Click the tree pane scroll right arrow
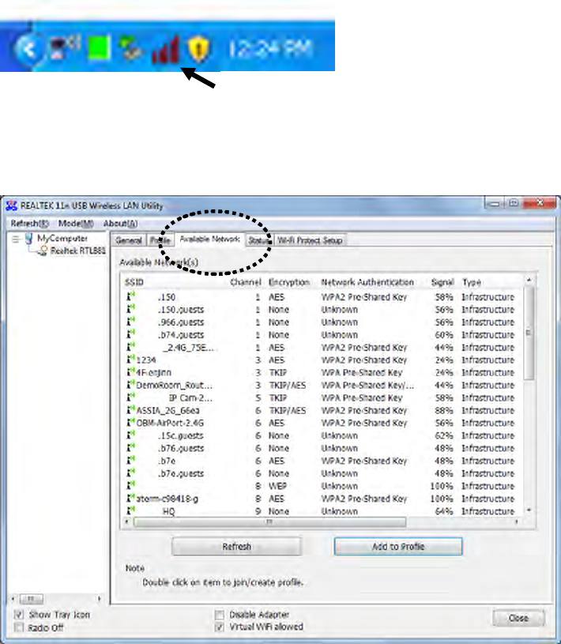This screenshot has height=644, width=561. [x=99, y=599]
